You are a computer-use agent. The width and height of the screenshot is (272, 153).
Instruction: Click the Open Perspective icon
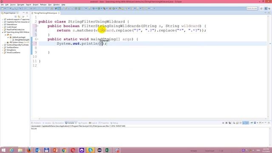click(x=261, y=8)
